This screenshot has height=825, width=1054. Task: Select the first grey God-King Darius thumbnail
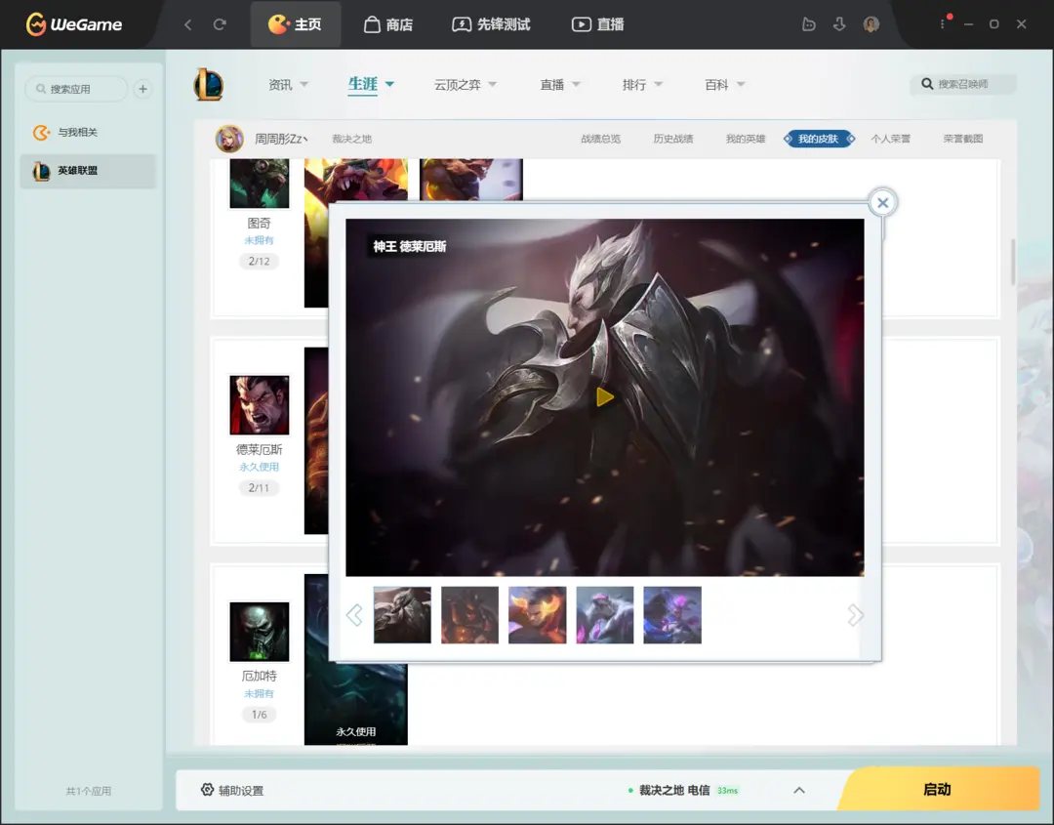(402, 614)
